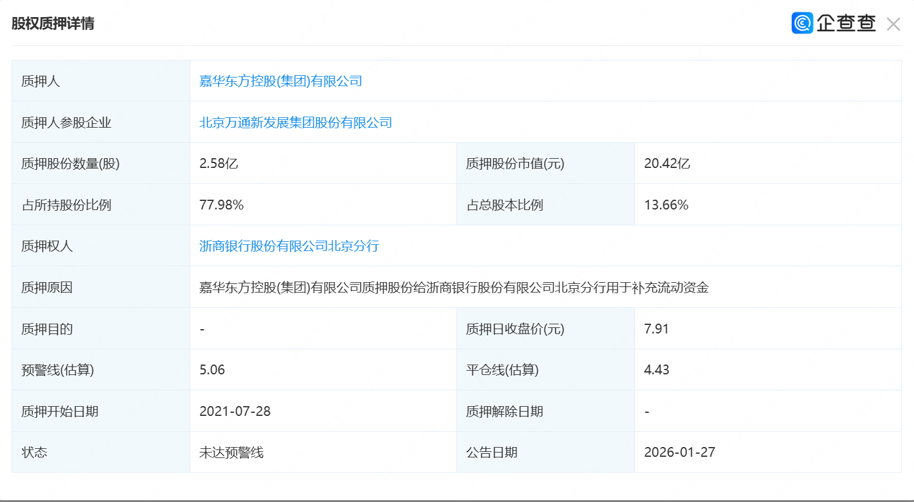This screenshot has height=502, width=914.
Task: Open 浙商银行股份有限公司北京分行 pledgee link
Action: [x=289, y=246]
